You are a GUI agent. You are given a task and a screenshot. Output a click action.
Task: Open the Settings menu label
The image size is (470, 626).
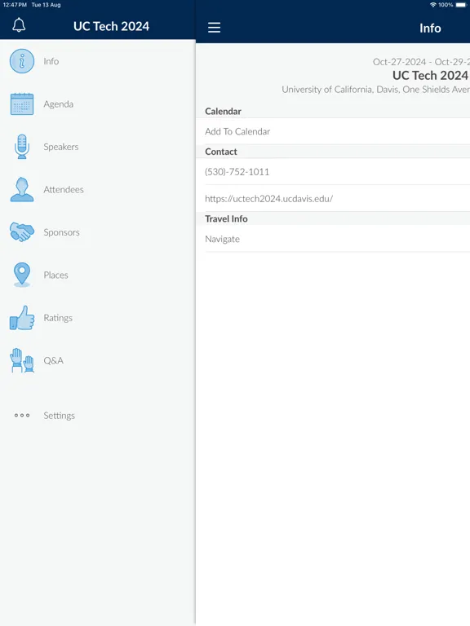[59, 416]
